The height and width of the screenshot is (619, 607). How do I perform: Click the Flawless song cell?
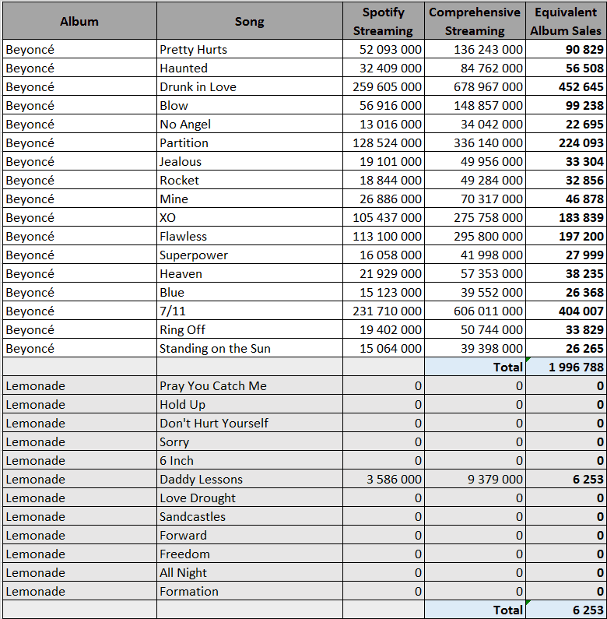point(250,236)
